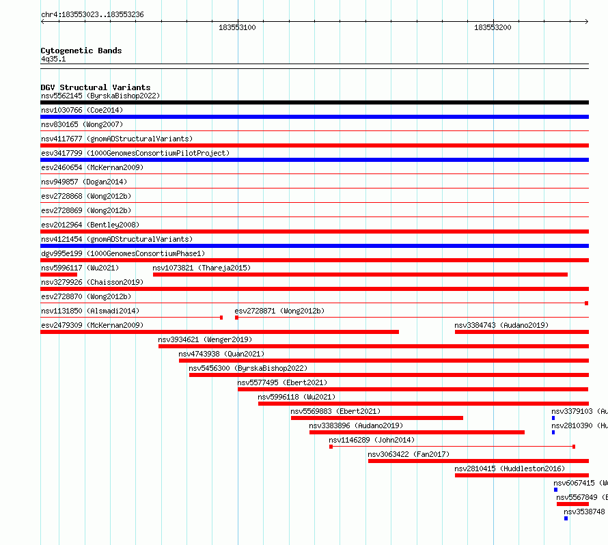Click the red nsv3063422 Fan2017 bar
This screenshot has width=608, height=545.
tap(478, 461)
